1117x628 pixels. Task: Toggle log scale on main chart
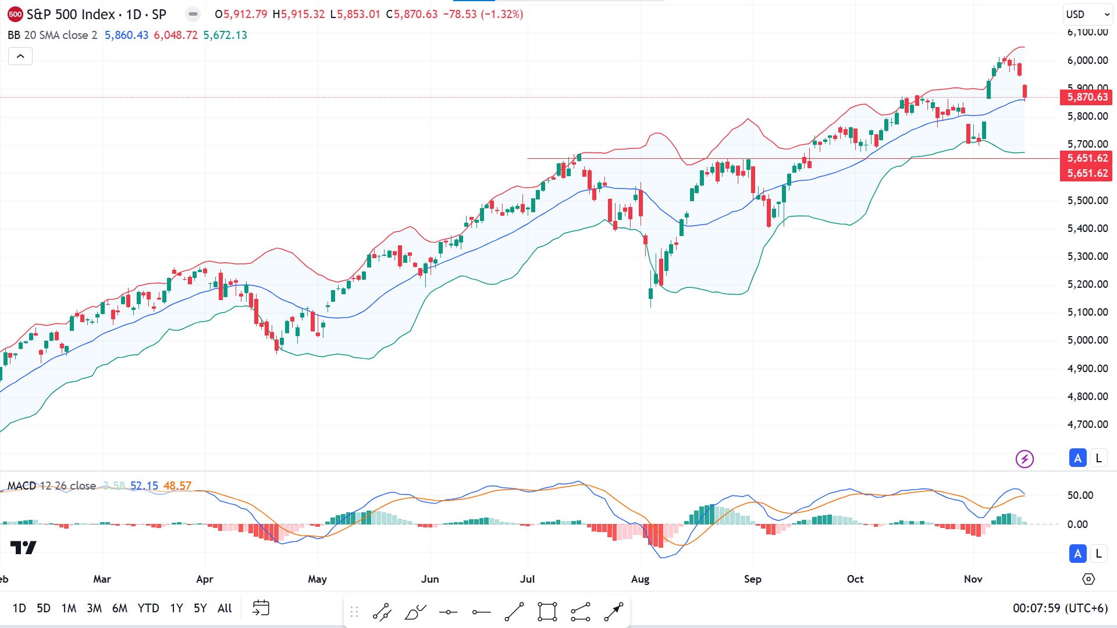pyautogui.click(x=1099, y=458)
